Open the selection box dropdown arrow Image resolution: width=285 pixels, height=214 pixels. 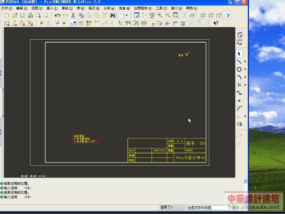[126, 16]
